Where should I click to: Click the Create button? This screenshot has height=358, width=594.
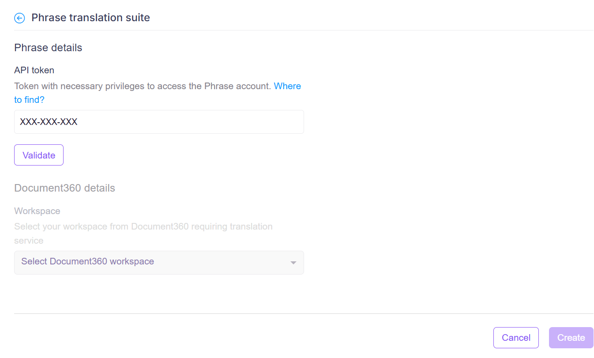[571, 338]
